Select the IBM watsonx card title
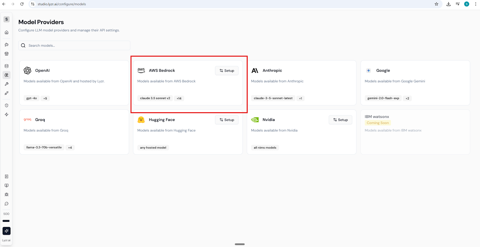This screenshot has height=247, width=480. coord(377,117)
